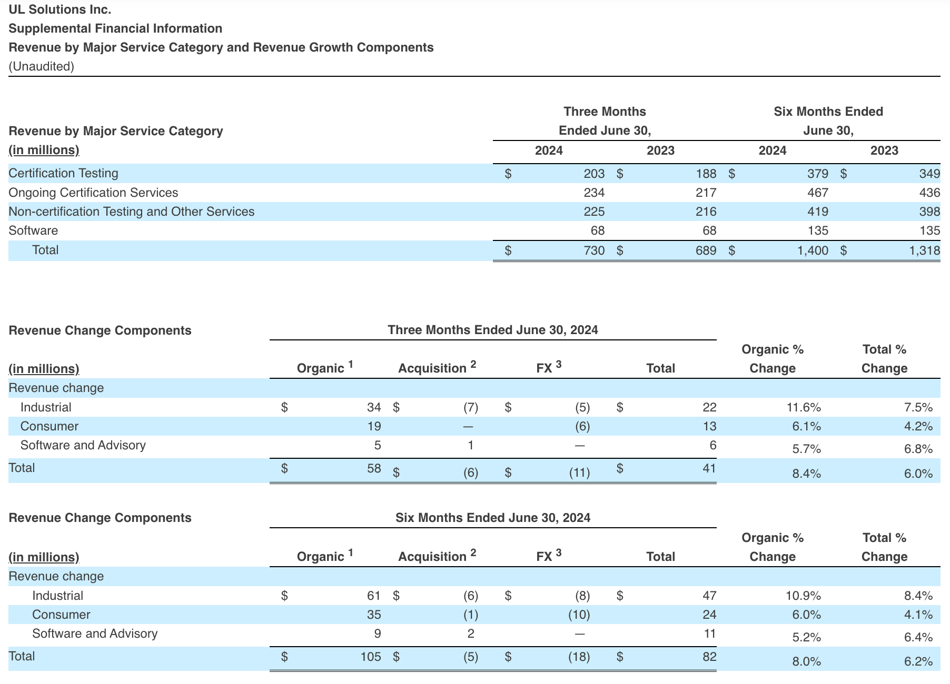Select the 8.4% total organic change
This screenshot has width=950, height=684.
(807, 474)
